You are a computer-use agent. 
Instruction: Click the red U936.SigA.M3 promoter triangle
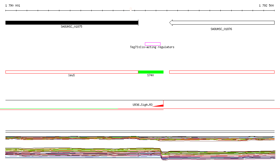(x=160, y=105)
